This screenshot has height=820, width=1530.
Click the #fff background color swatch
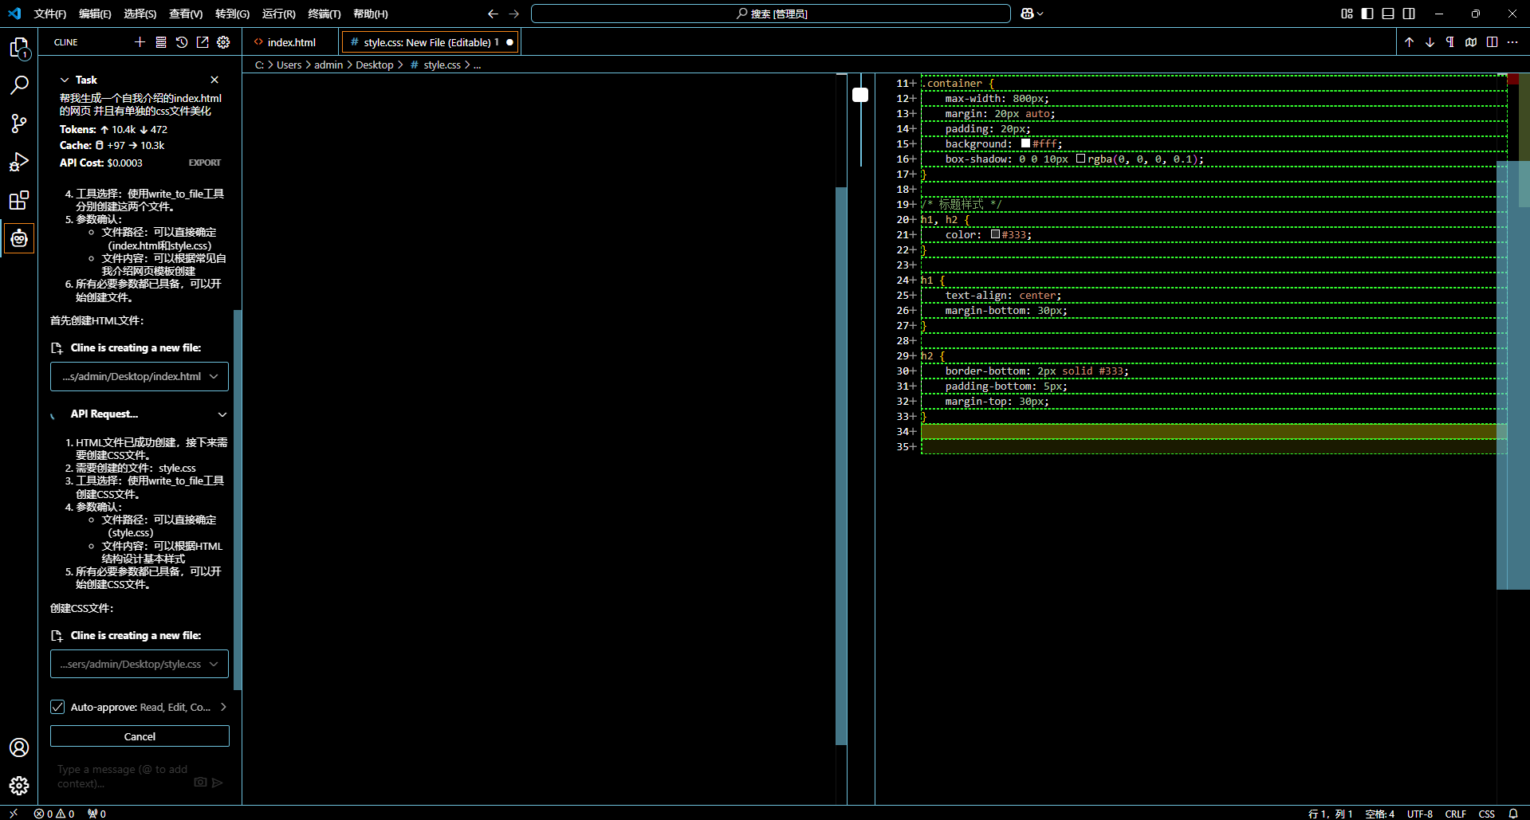pos(1025,143)
